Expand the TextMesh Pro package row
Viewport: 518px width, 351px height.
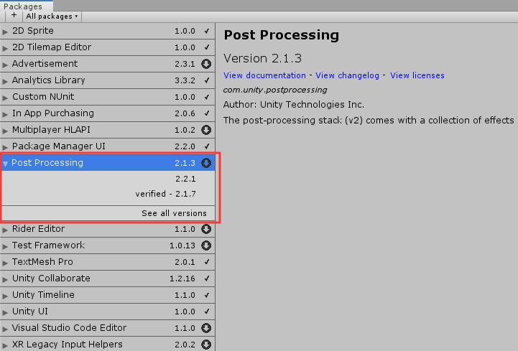click(x=6, y=263)
